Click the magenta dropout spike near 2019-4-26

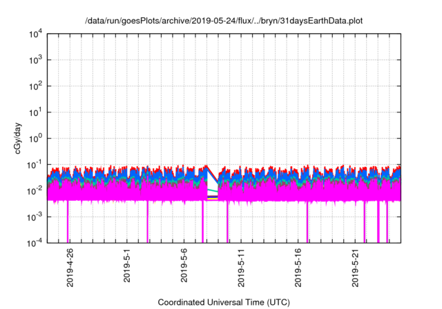pyautogui.click(x=68, y=222)
